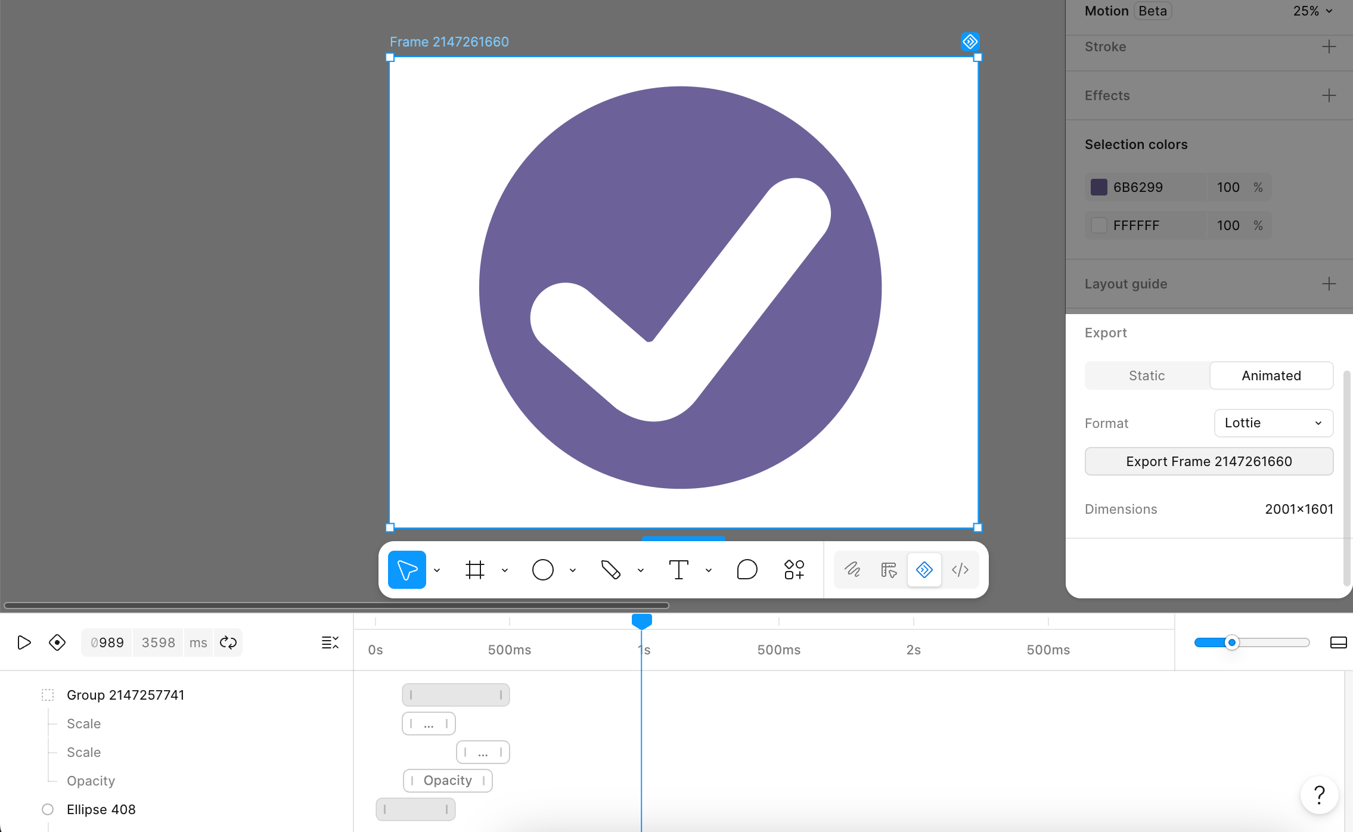Click the timeline playhead marker
1353x832 pixels.
[641, 621]
